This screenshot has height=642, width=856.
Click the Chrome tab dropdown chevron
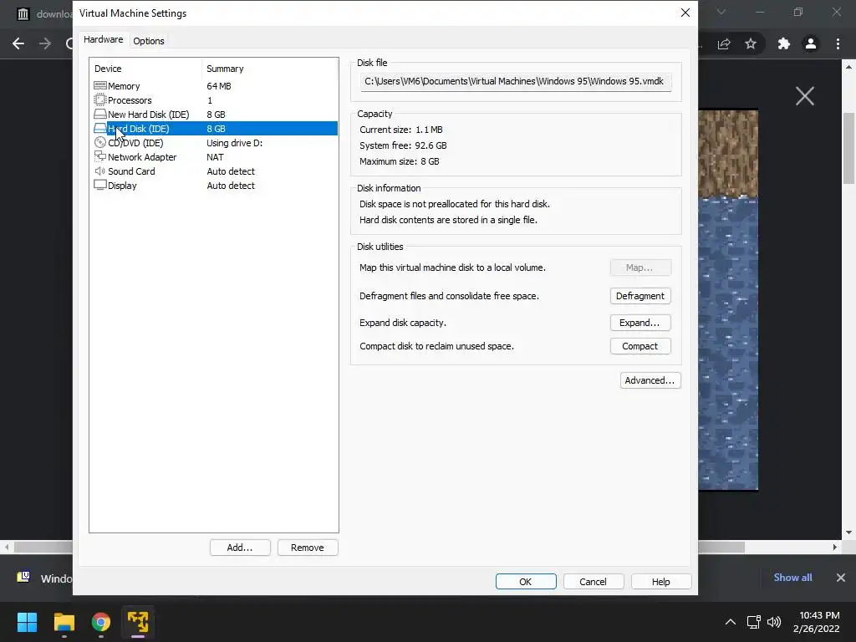(x=721, y=12)
